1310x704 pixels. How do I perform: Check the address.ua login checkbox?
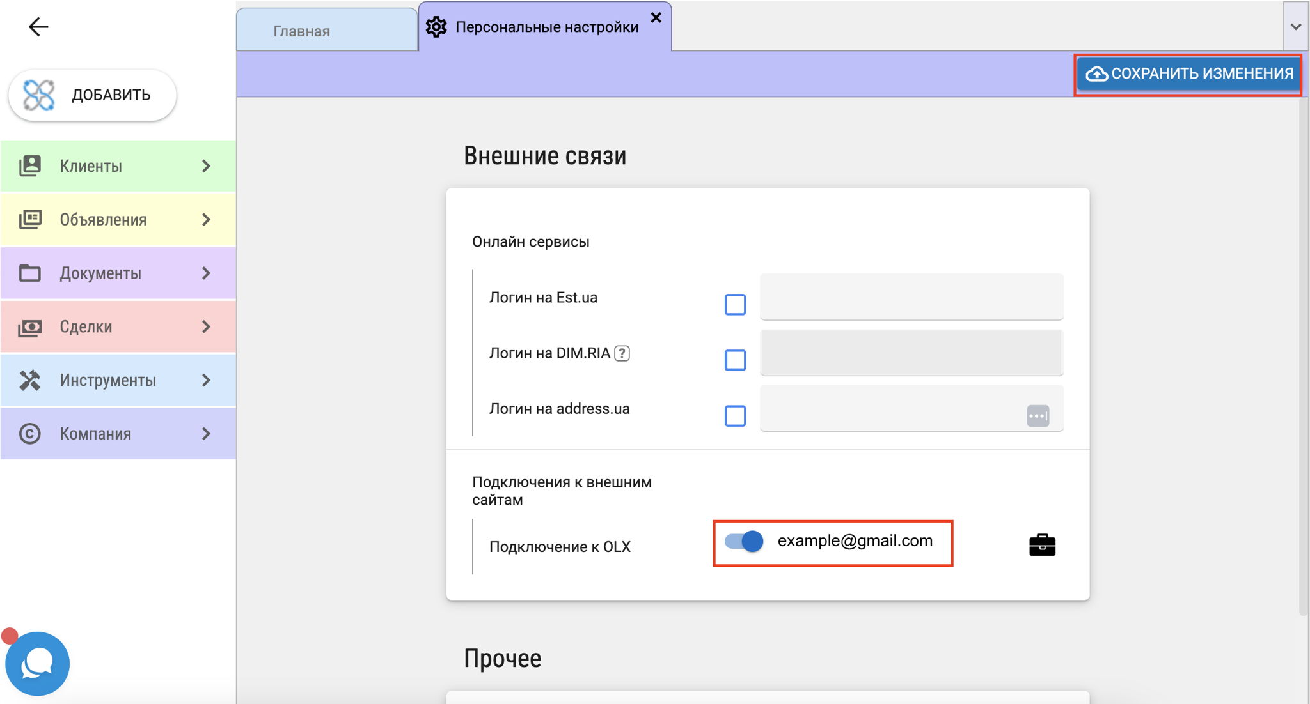[735, 415]
